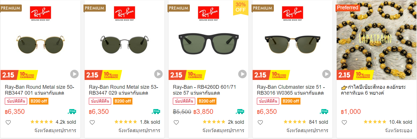Click star rating on 4.2k sold item
This screenshot has height=139, width=417.
pos(42,122)
